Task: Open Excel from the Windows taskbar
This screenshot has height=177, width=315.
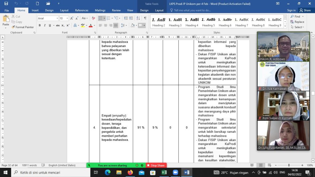Action: click(x=164, y=172)
